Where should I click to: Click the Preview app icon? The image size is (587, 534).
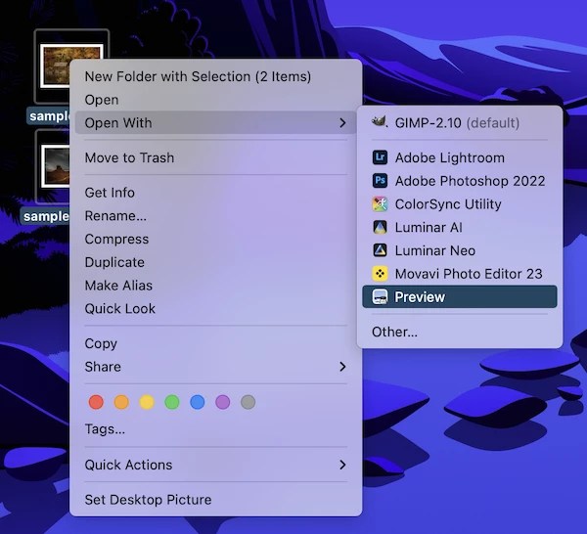coord(380,296)
